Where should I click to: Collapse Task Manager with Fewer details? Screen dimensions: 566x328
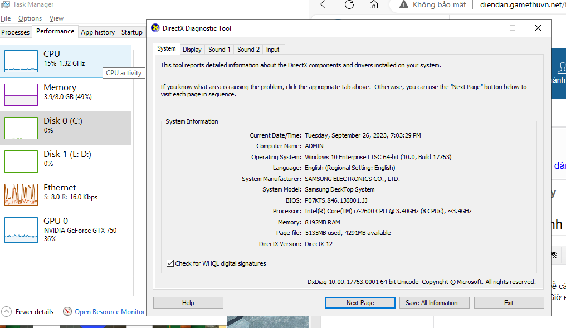[35, 312]
